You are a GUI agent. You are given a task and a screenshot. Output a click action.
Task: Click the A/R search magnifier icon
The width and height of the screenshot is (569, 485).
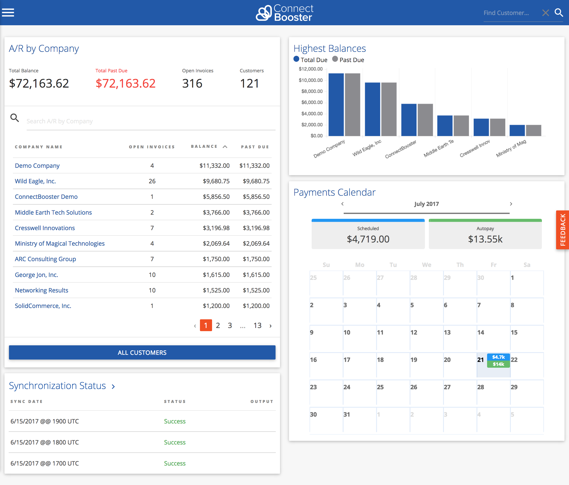(x=14, y=118)
